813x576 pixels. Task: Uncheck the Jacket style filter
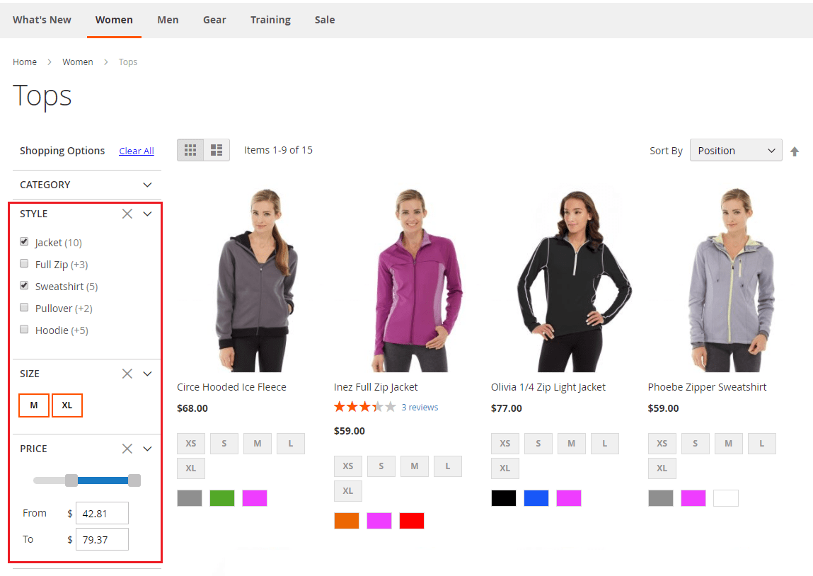pos(24,241)
